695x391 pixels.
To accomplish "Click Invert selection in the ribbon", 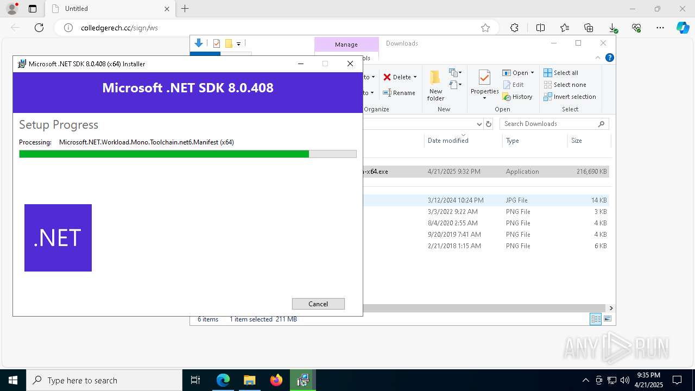I will pyautogui.click(x=570, y=97).
